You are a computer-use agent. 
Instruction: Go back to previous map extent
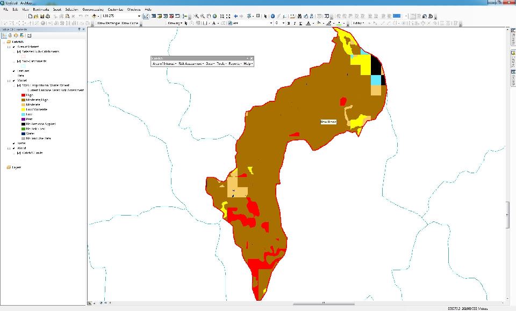236,16
